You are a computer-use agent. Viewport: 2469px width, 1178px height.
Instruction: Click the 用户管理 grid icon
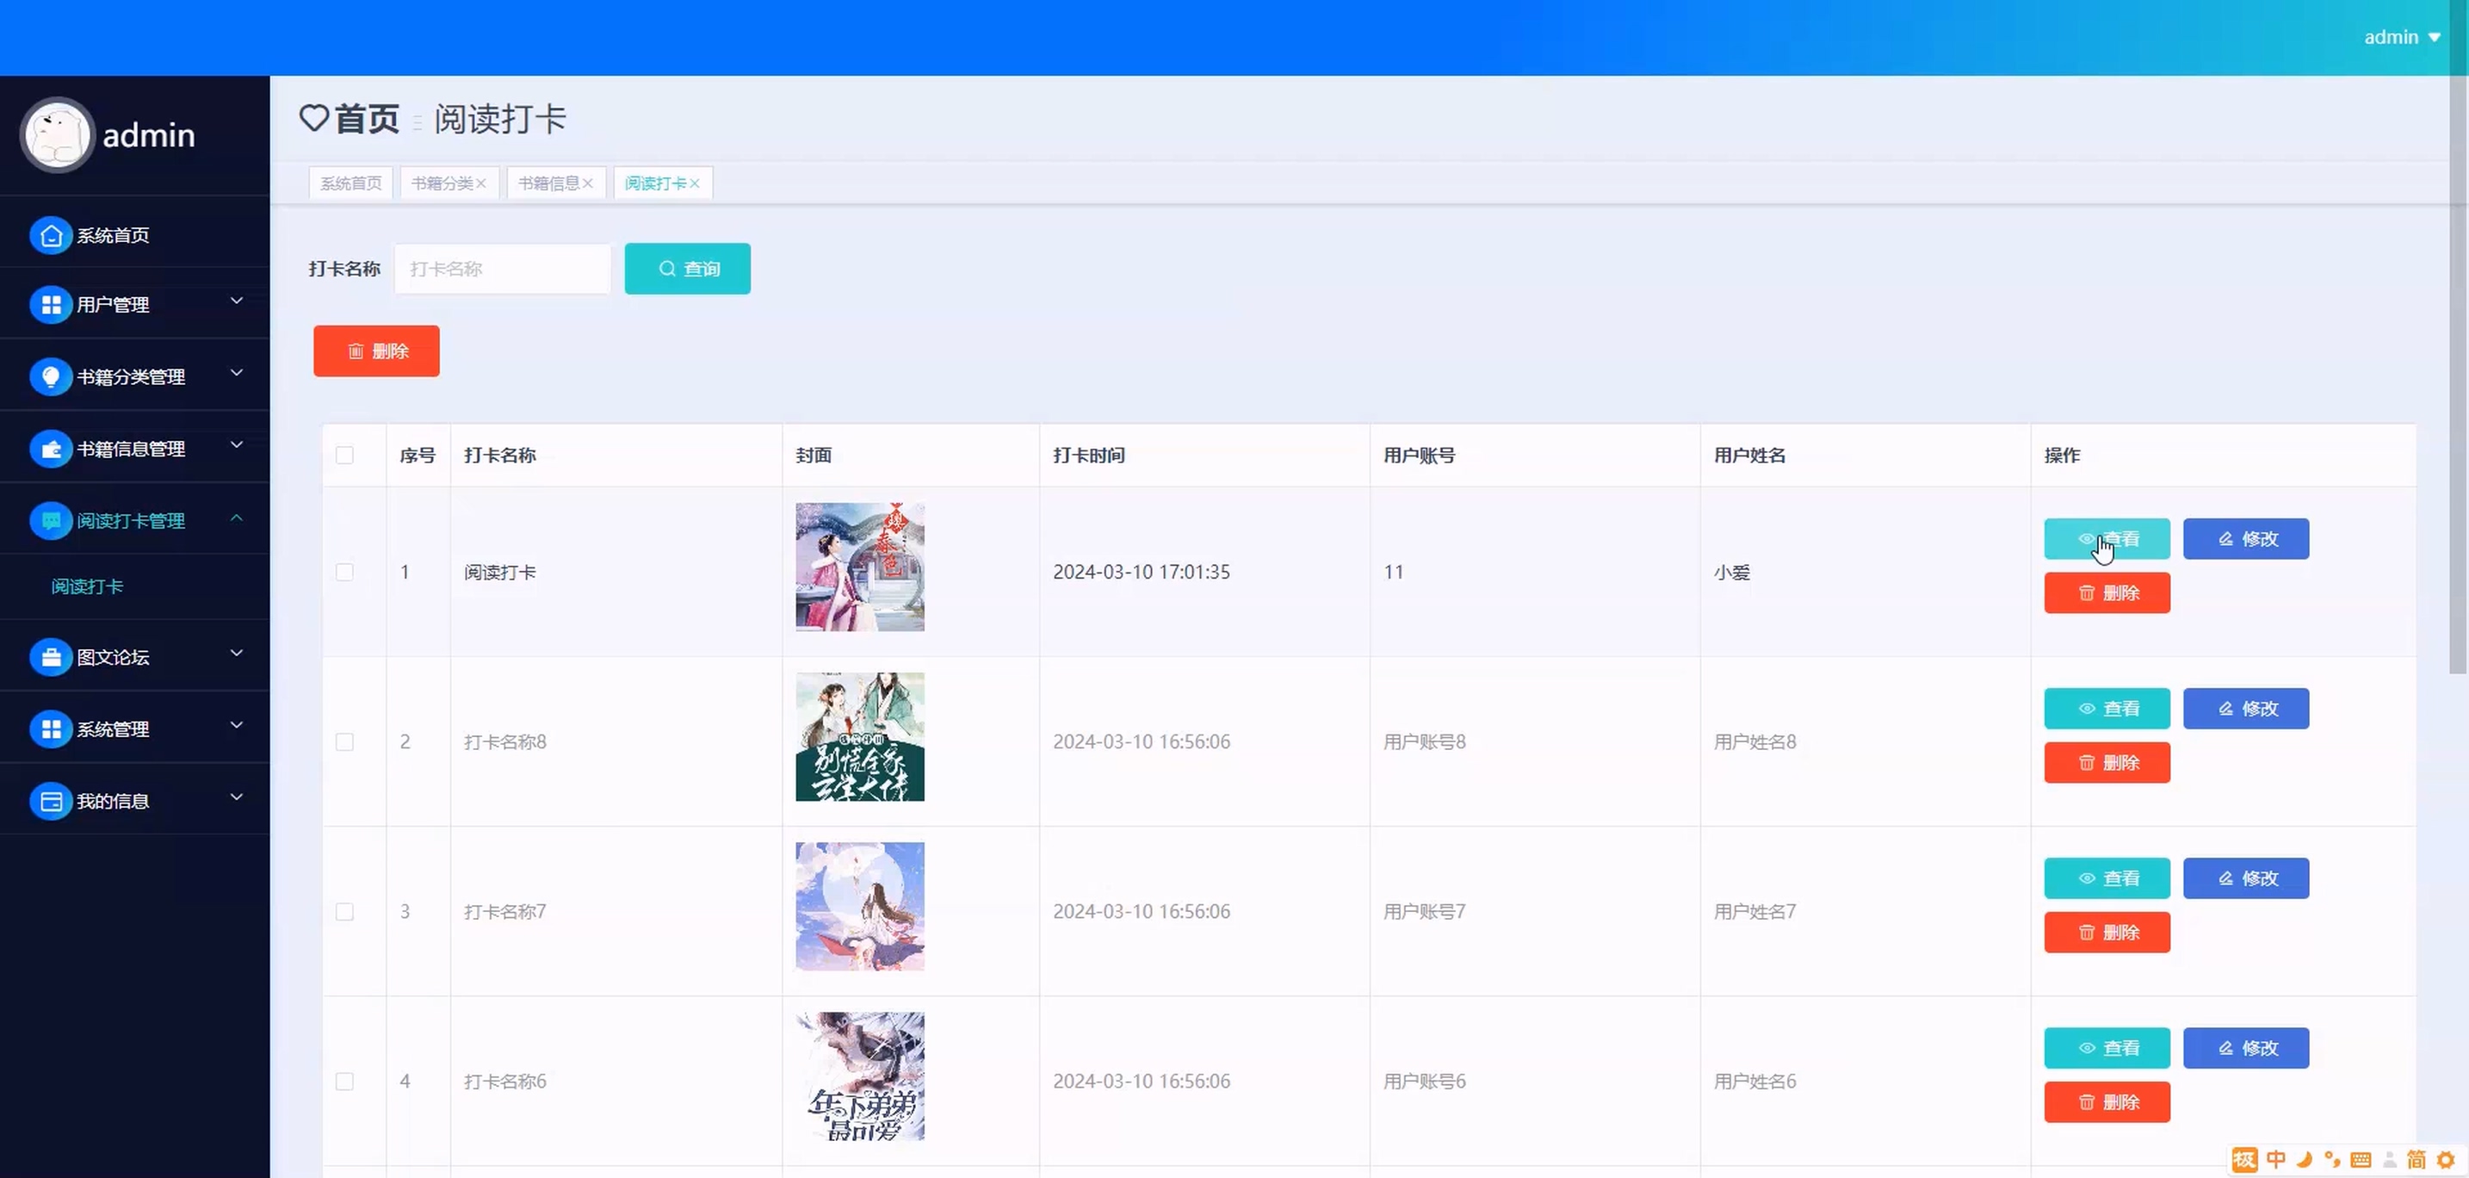51,305
